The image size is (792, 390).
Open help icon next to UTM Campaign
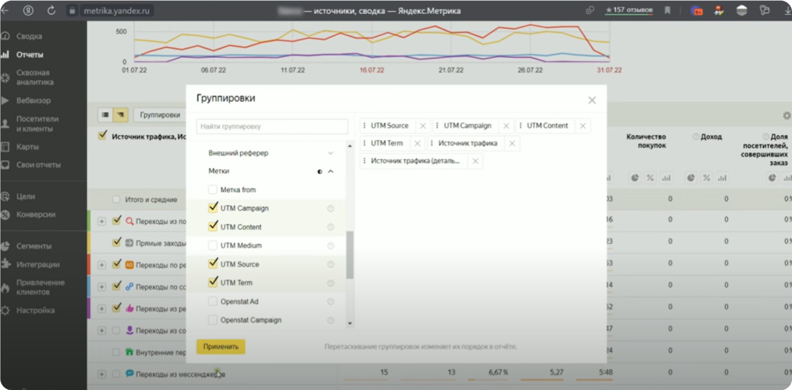click(330, 208)
